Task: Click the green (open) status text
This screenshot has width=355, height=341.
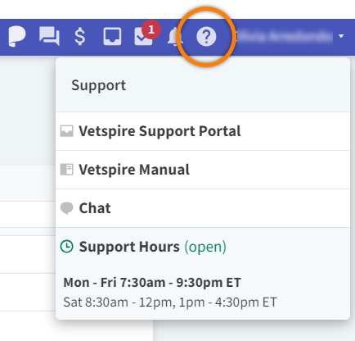Action: pyautogui.click(x=205, y=247)
